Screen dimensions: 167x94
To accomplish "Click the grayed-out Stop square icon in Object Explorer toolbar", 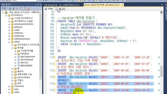I will point(17,8).
